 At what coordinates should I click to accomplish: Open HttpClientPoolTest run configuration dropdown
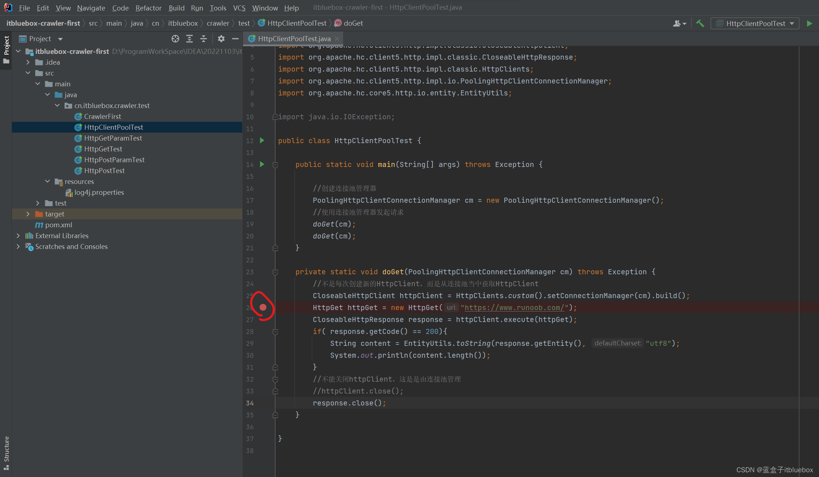click(755, 23)
